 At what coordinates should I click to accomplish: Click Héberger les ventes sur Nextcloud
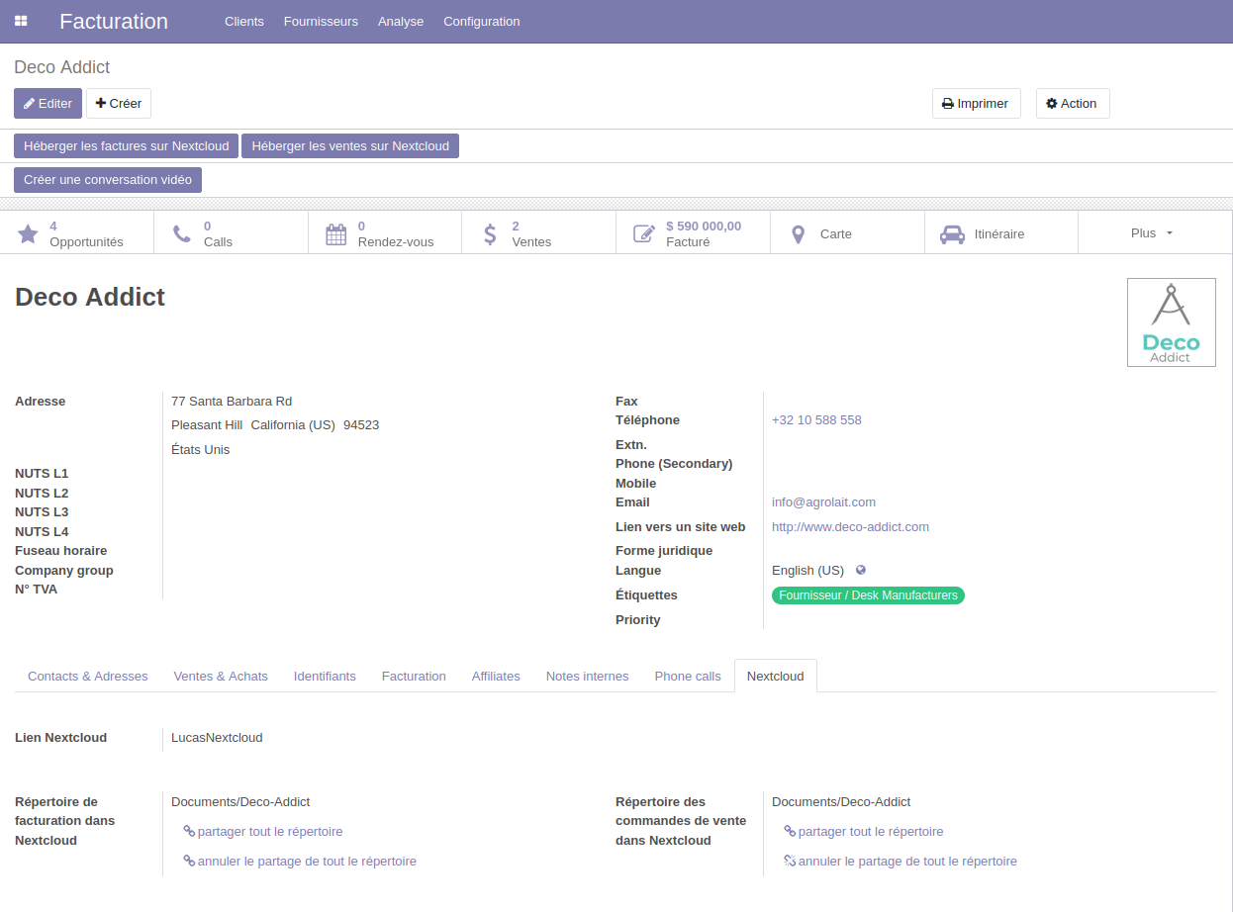pos(350,146)
